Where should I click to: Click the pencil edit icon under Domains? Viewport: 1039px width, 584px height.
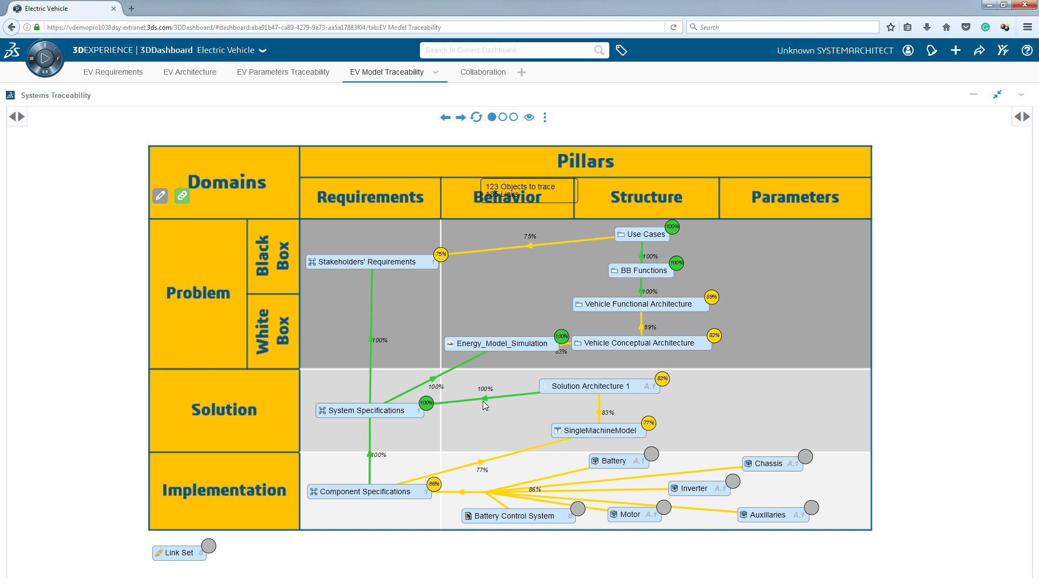[160, 196]
